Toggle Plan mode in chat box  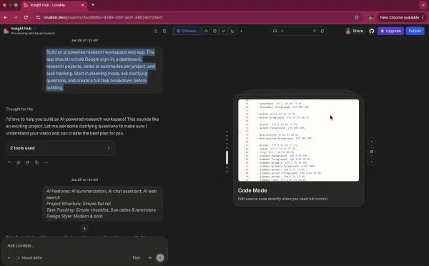[x=137, y=257]
